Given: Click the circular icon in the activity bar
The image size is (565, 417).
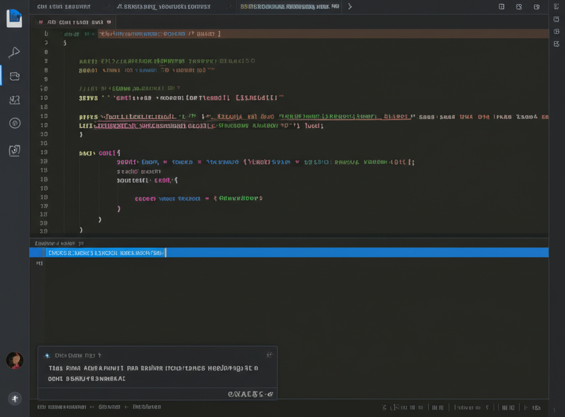Looking at the screenshot, I should (x=15, y=123).
